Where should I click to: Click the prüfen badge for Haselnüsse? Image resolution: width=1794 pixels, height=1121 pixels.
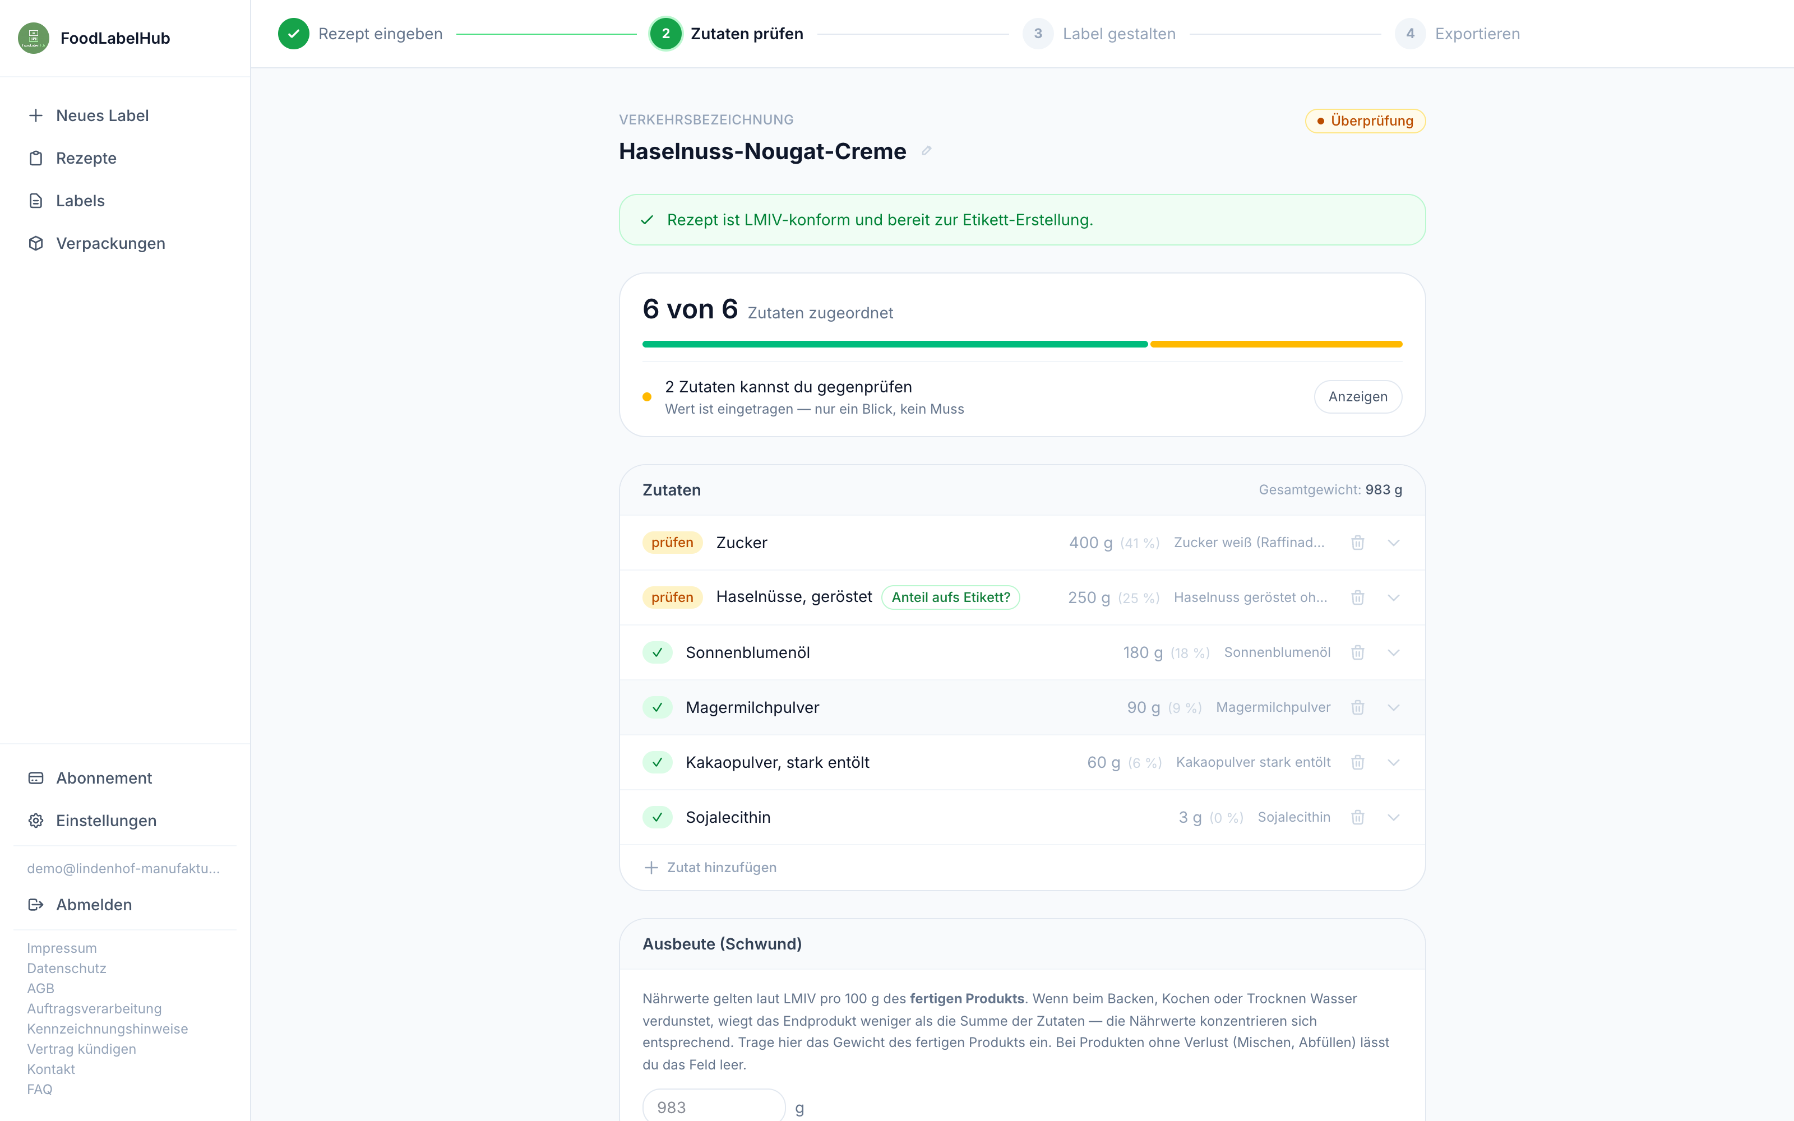672,597
